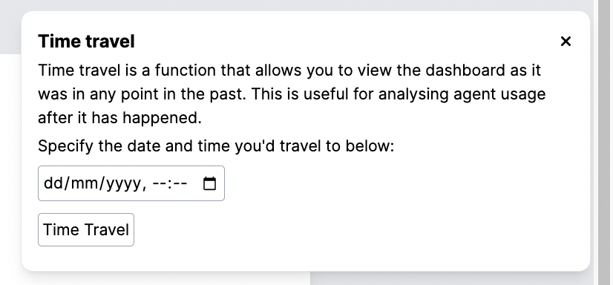
Task: Select the dd day segment
Action: point(53,183)
